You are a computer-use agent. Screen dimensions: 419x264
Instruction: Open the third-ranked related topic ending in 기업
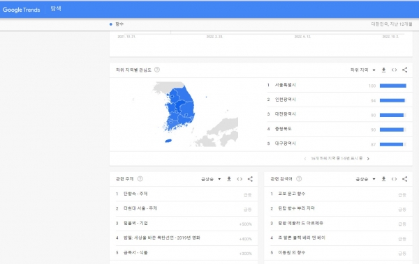(184, 223)
